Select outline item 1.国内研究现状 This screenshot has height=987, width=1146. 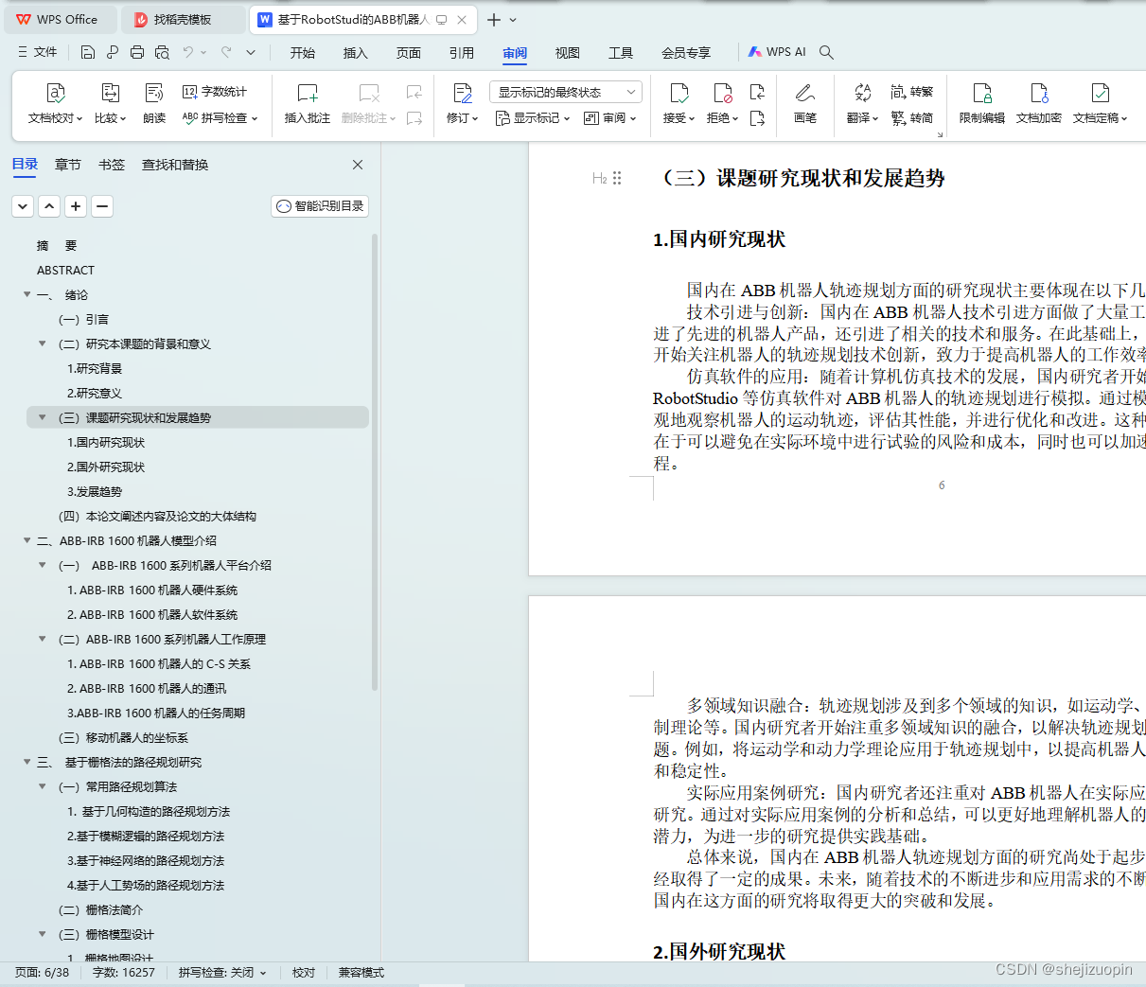(x=106, y=442)
